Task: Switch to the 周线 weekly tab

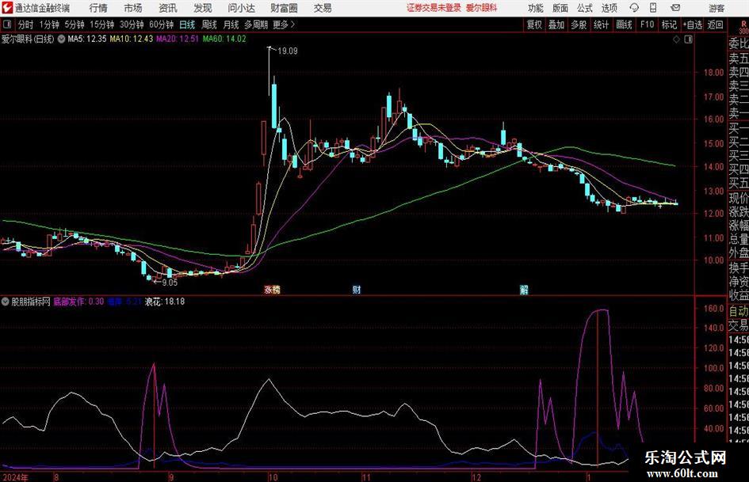Action: (x=209, y=25)
